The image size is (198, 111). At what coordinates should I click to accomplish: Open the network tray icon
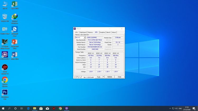click(x=173, y=108)
